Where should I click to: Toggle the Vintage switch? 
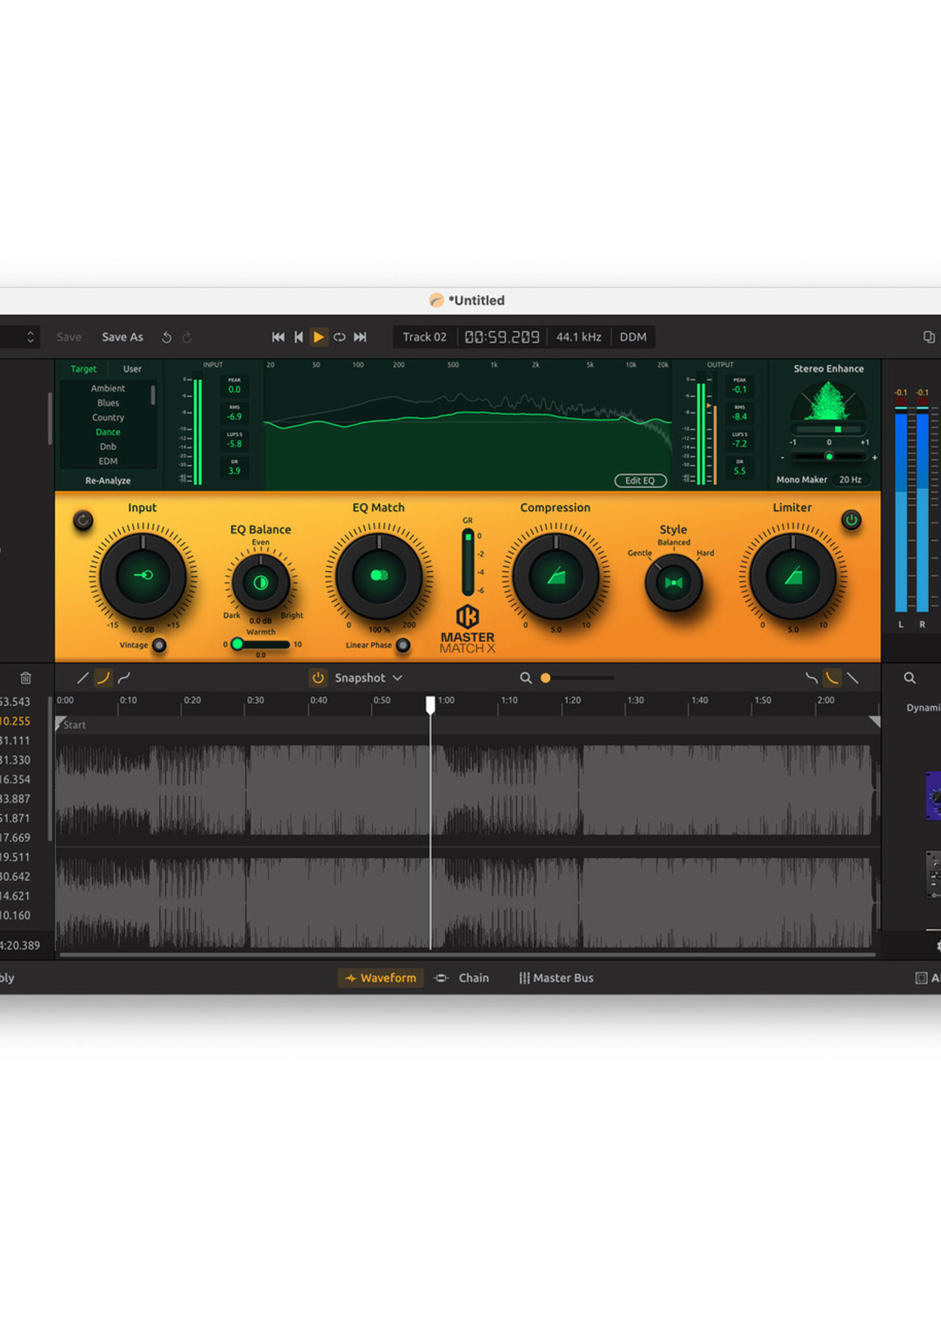point(159,645)
